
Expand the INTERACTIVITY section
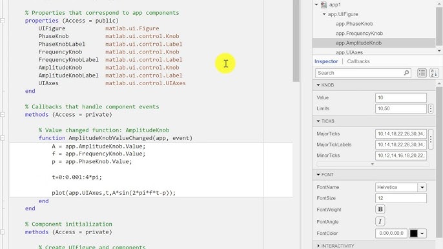[x=318, y=246]
